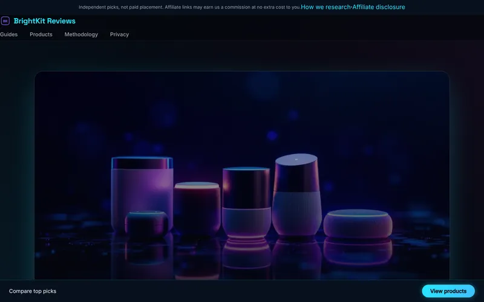Viewport: 484px width, 302px height.
Task: Open the Affiliate disclosure link
Action: pyautogui.click(x=379, y=7)
